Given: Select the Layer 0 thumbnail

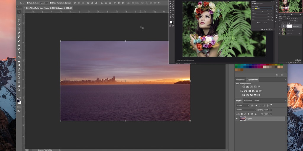Looking at the screenshot, I should coord(243,119).
